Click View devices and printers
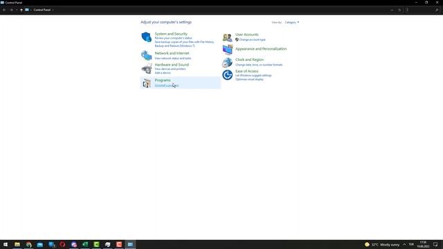 (170, 69)
